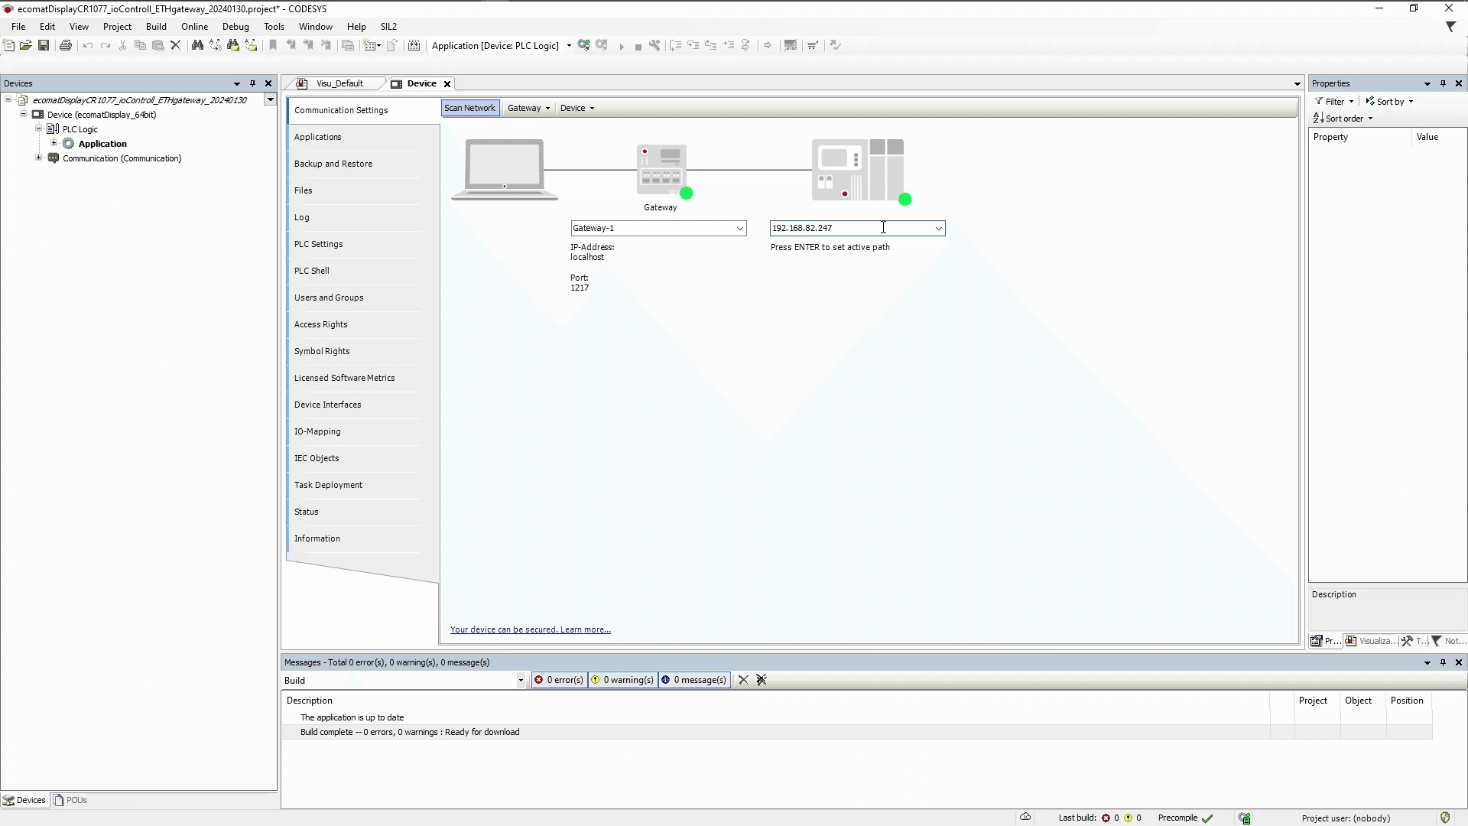This screenshot has width=1468, height=826.
Task: Toggle pin on the Properties panel
Action: tap(1443, 83)
